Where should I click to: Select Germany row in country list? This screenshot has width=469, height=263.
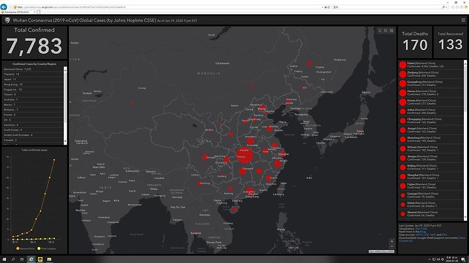pyautogui.click(x=33, y=125)
